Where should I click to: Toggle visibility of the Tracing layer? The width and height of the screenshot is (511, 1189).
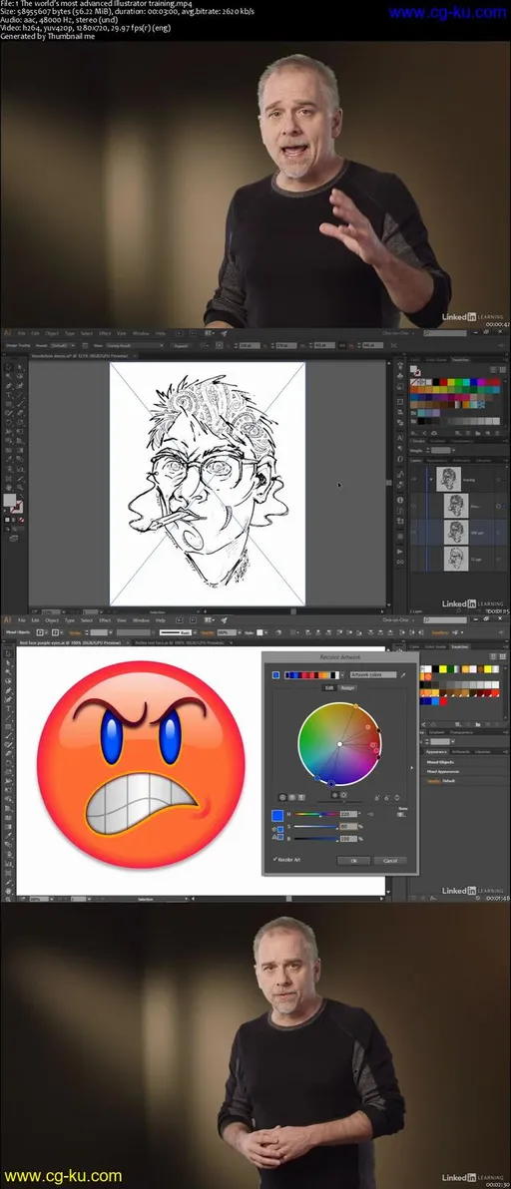click(414, 479)
